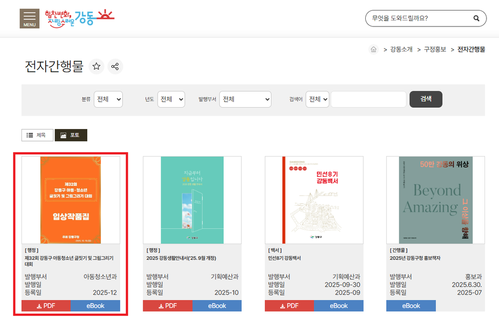Screen dimensions: 499x318
Task: Click the [간행물] category label
Action: pos(399,250)
